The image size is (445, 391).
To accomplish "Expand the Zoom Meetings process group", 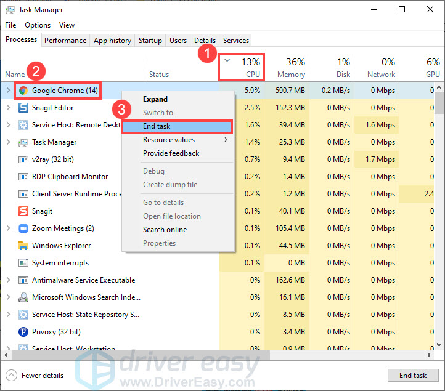I will (8, 228).
